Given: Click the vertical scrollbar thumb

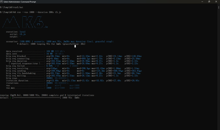Looking at the screenshot, I should point(219,7).
